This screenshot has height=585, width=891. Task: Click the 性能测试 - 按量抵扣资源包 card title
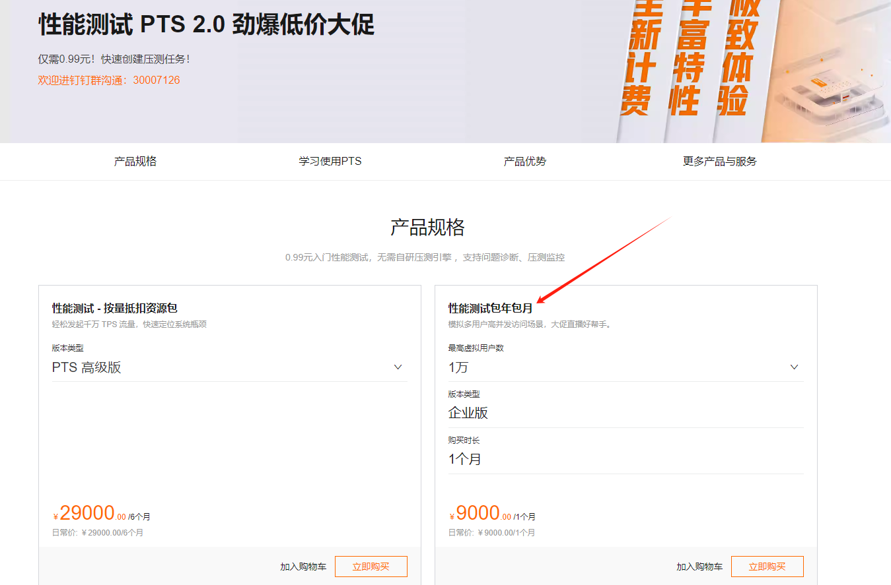[115, 308]
